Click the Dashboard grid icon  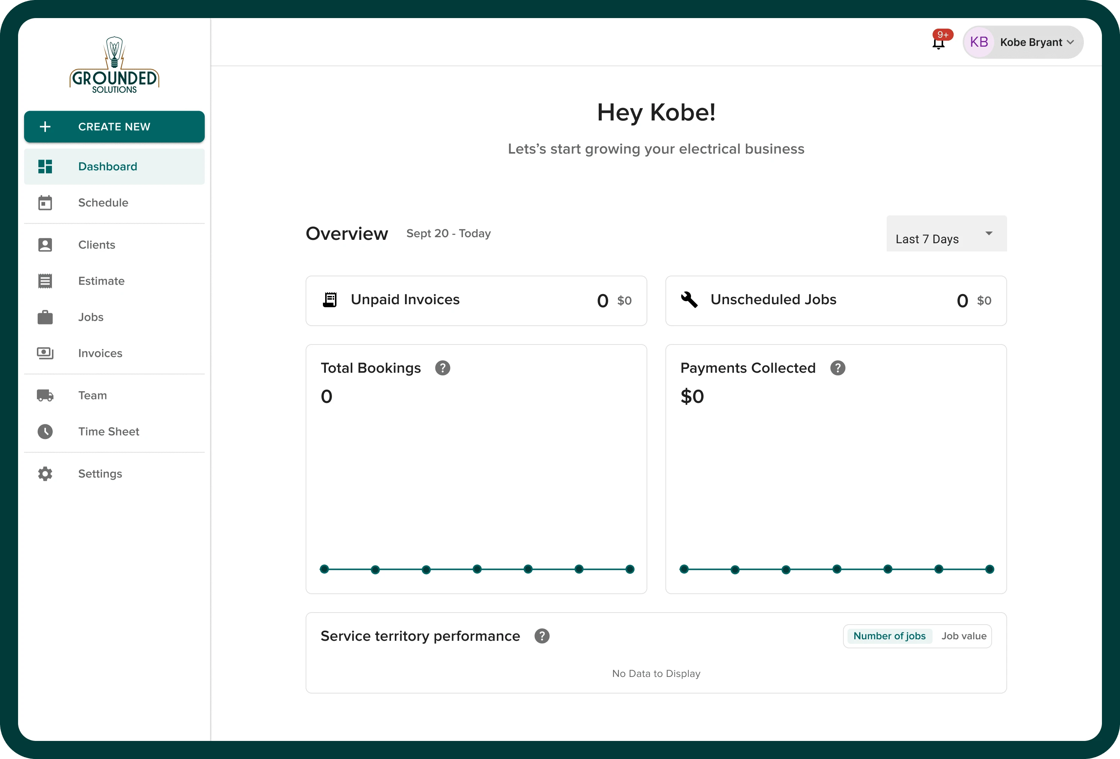coord(45,166)
